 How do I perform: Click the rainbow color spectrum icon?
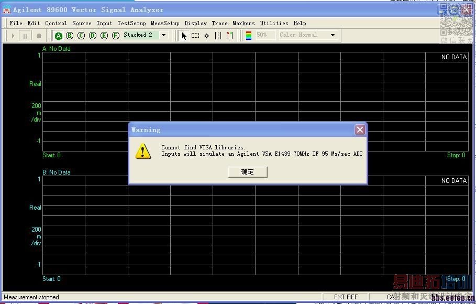tap(249, 36)
